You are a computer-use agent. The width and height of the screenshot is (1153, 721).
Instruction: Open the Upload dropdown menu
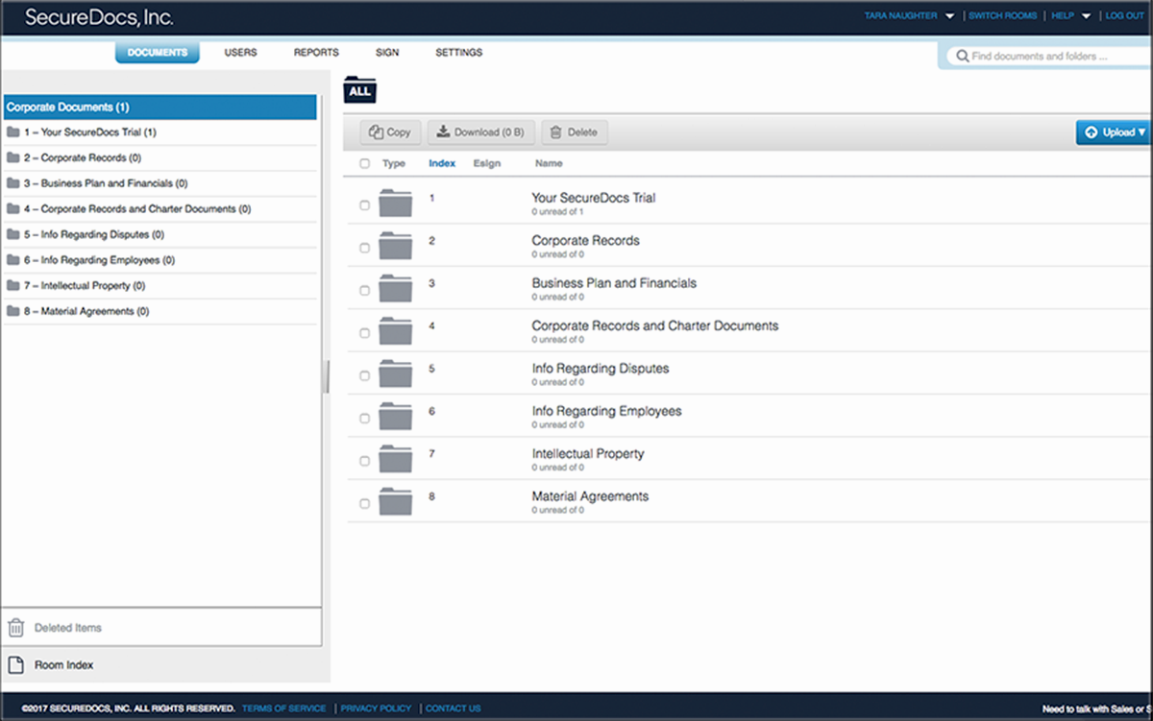coord(1113,132)
